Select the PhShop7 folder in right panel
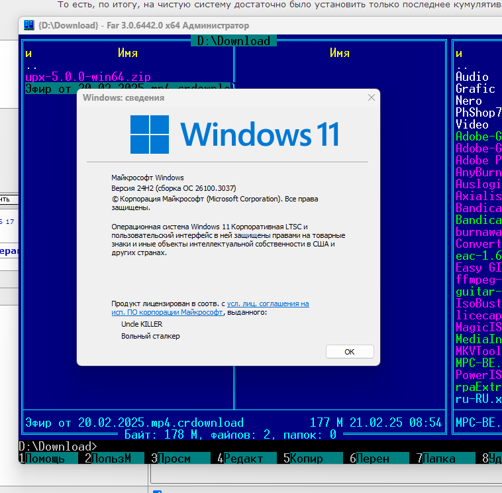This screenshot has height=493, width=502. (x=478, y=113)
